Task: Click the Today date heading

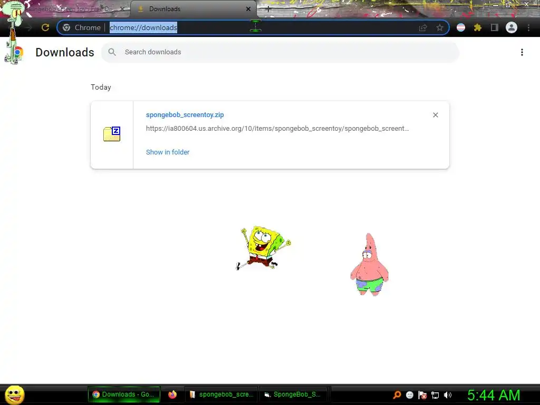Action: tap(101, 87)
